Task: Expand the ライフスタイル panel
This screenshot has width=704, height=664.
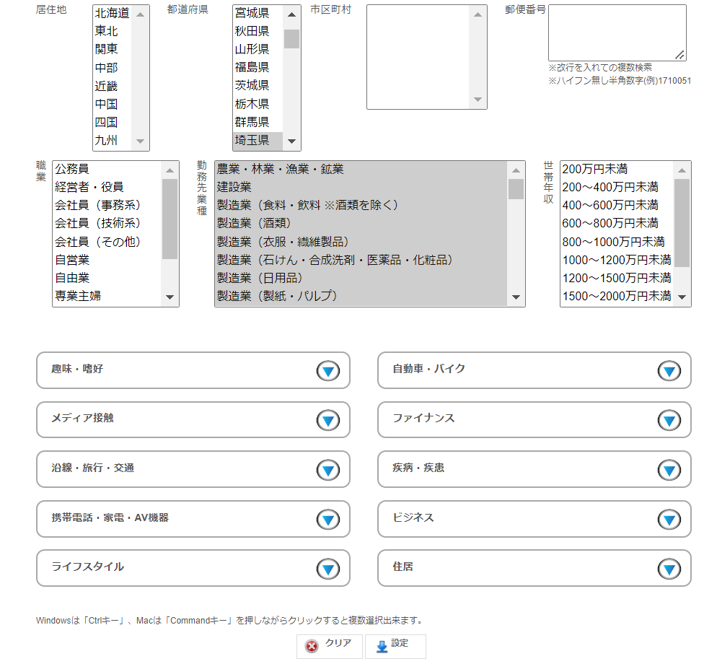Action: click(x=328, y=569)
